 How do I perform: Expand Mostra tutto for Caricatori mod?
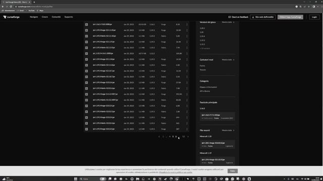[x=228, y=60]
